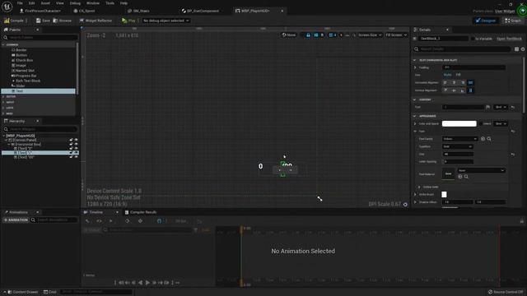This screenshot has width=527, height=296.
Task: Collapse the WBP_PlayerHUD root in Hierarchy
Action: (x=3, y=136)
